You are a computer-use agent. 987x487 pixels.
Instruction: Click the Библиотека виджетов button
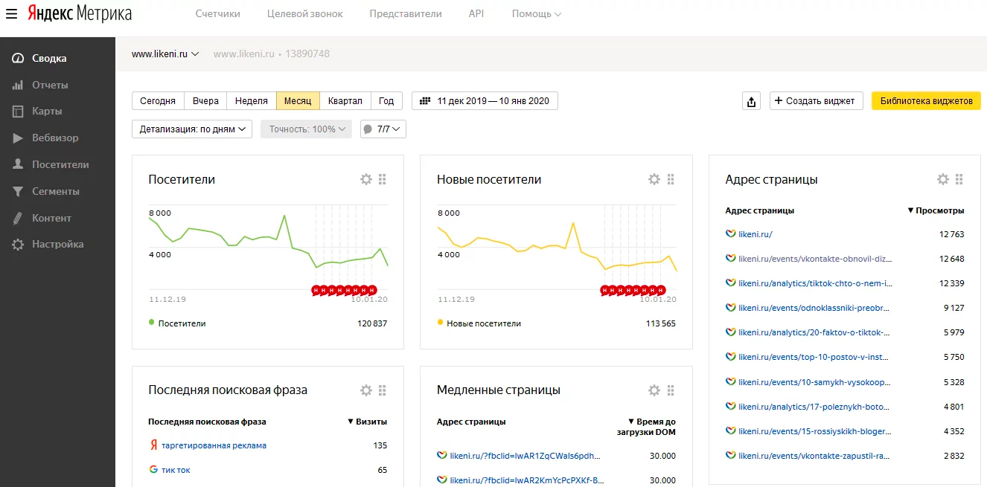pos(925,101)
